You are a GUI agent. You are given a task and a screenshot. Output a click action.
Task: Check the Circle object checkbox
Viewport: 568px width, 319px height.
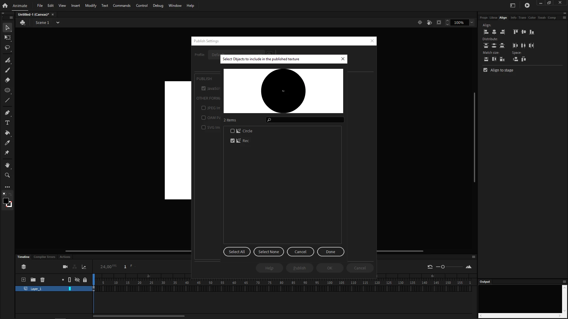[233, 131]
